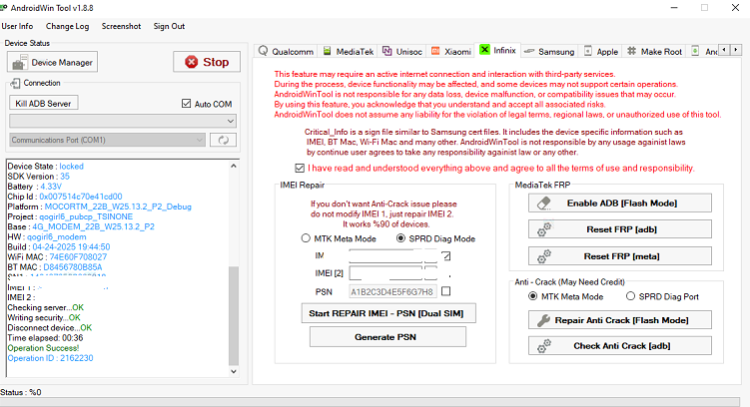Open the Communications Port (COM1) dropdown
Viewport: 750px width, 407px height.
tap(108, 140)
